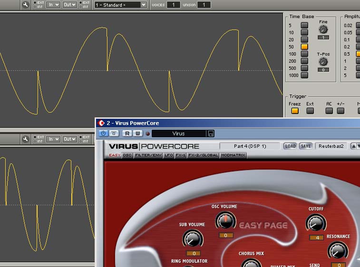
Task: Toggle lower device left EXT checkbox
Action: 35,137
